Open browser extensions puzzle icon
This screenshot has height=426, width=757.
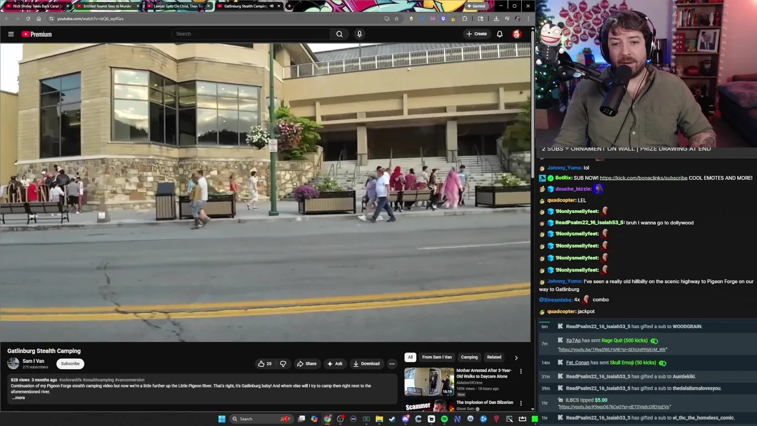[464, 18]
